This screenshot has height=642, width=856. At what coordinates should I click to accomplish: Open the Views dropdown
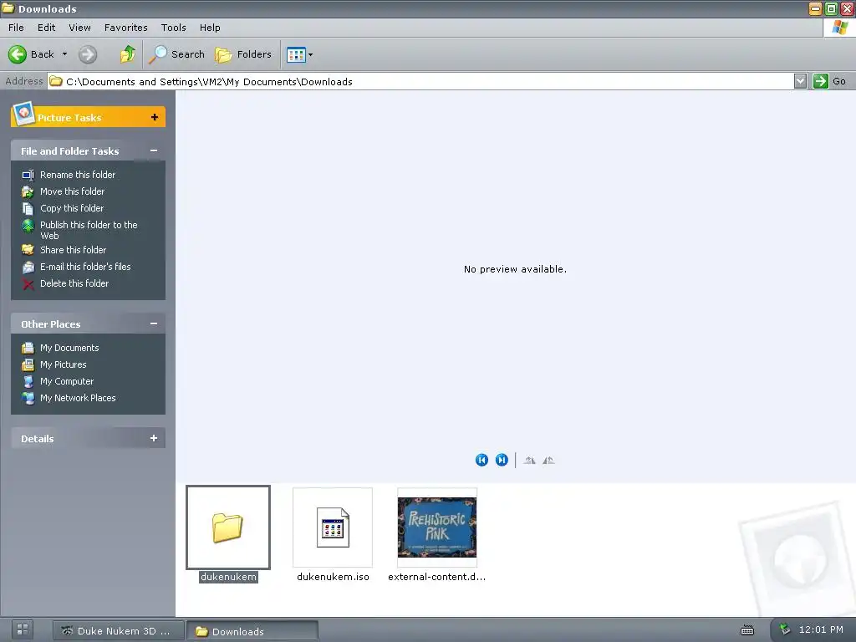point(300,54)
